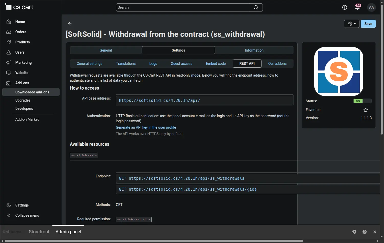Select the Settings tab

point(178,50)
